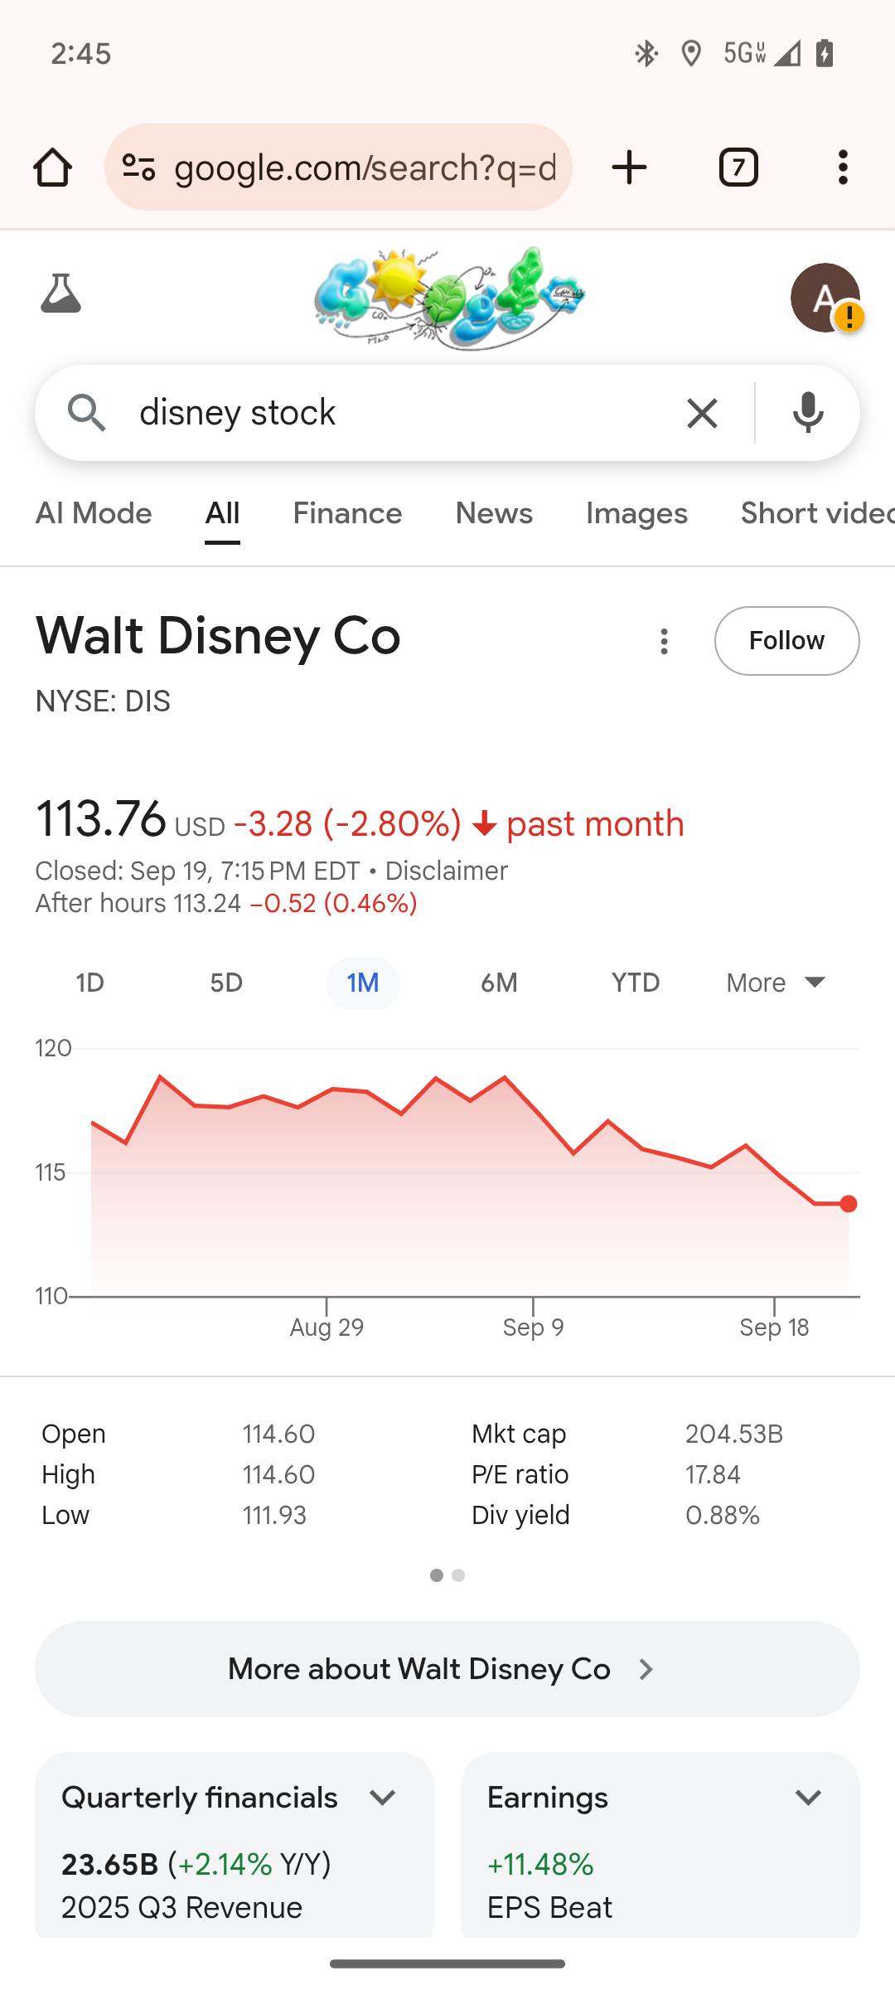The image size is (895, 1990).
Task: Switch to the Finance tab
Action: pos(347,514)
